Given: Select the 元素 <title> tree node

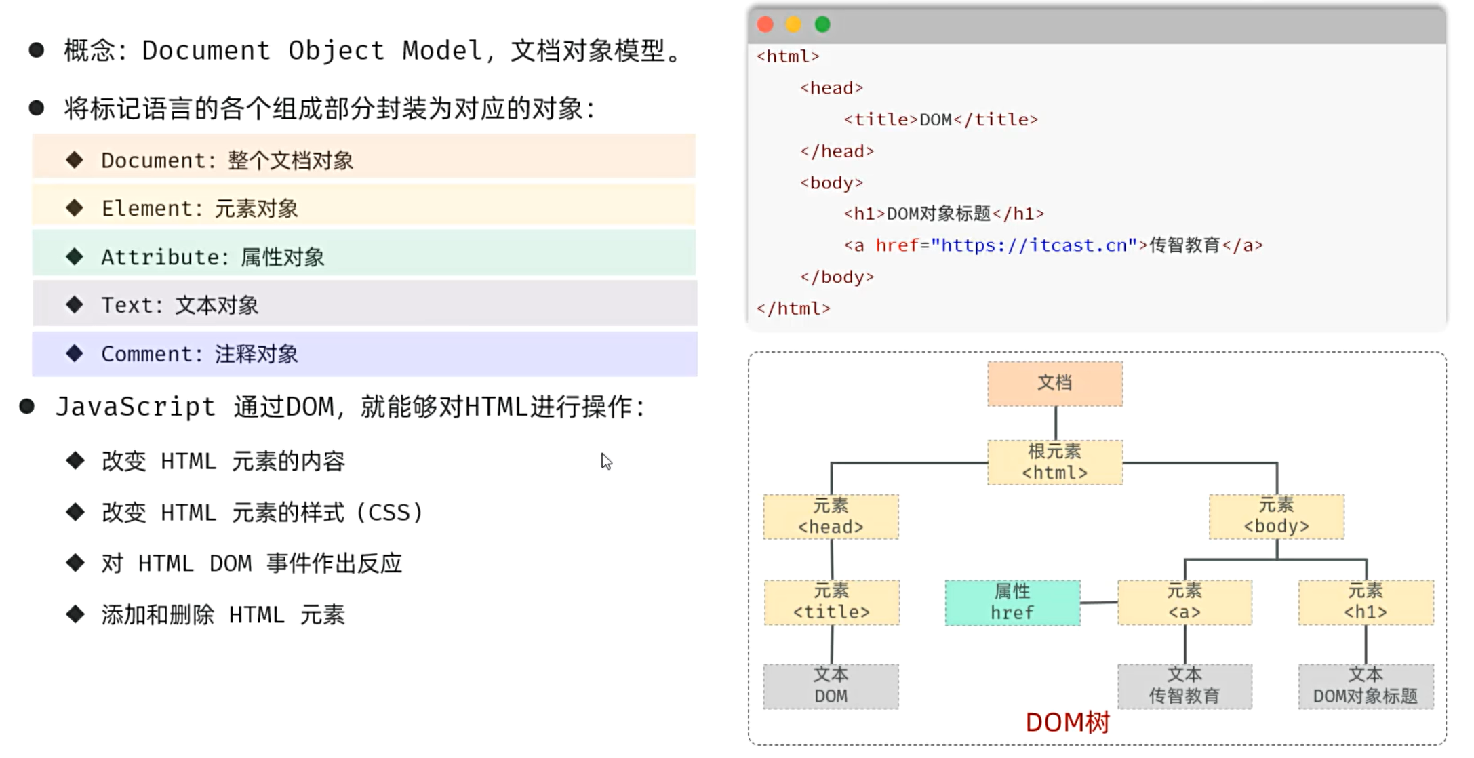Looking at the screenshot, I should pyautogui.click(x=831, y=602).
